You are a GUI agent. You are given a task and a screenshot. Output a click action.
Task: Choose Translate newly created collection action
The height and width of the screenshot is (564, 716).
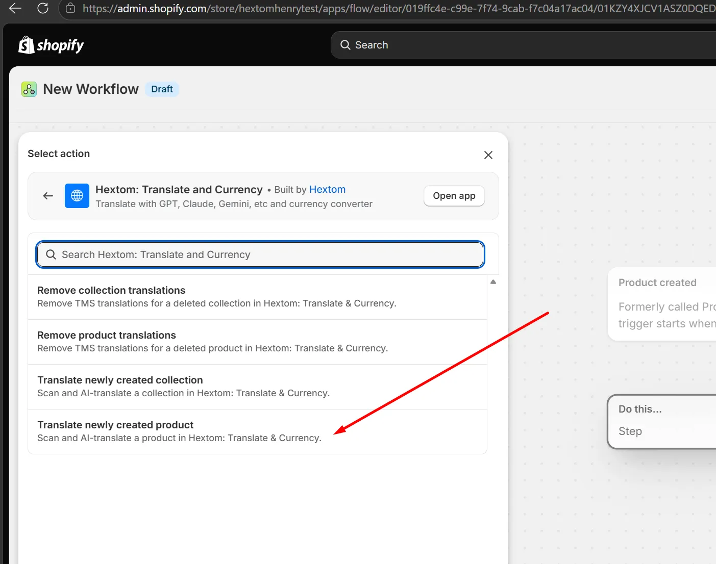258,387
